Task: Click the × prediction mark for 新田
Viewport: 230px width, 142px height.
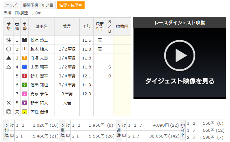Action: [x=9, y=103]
